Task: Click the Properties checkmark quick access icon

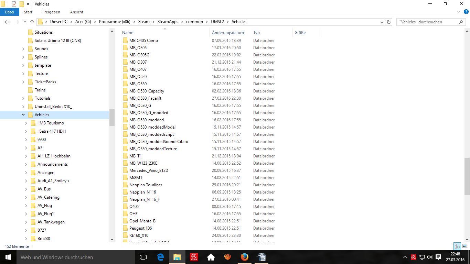Action: 14,4
